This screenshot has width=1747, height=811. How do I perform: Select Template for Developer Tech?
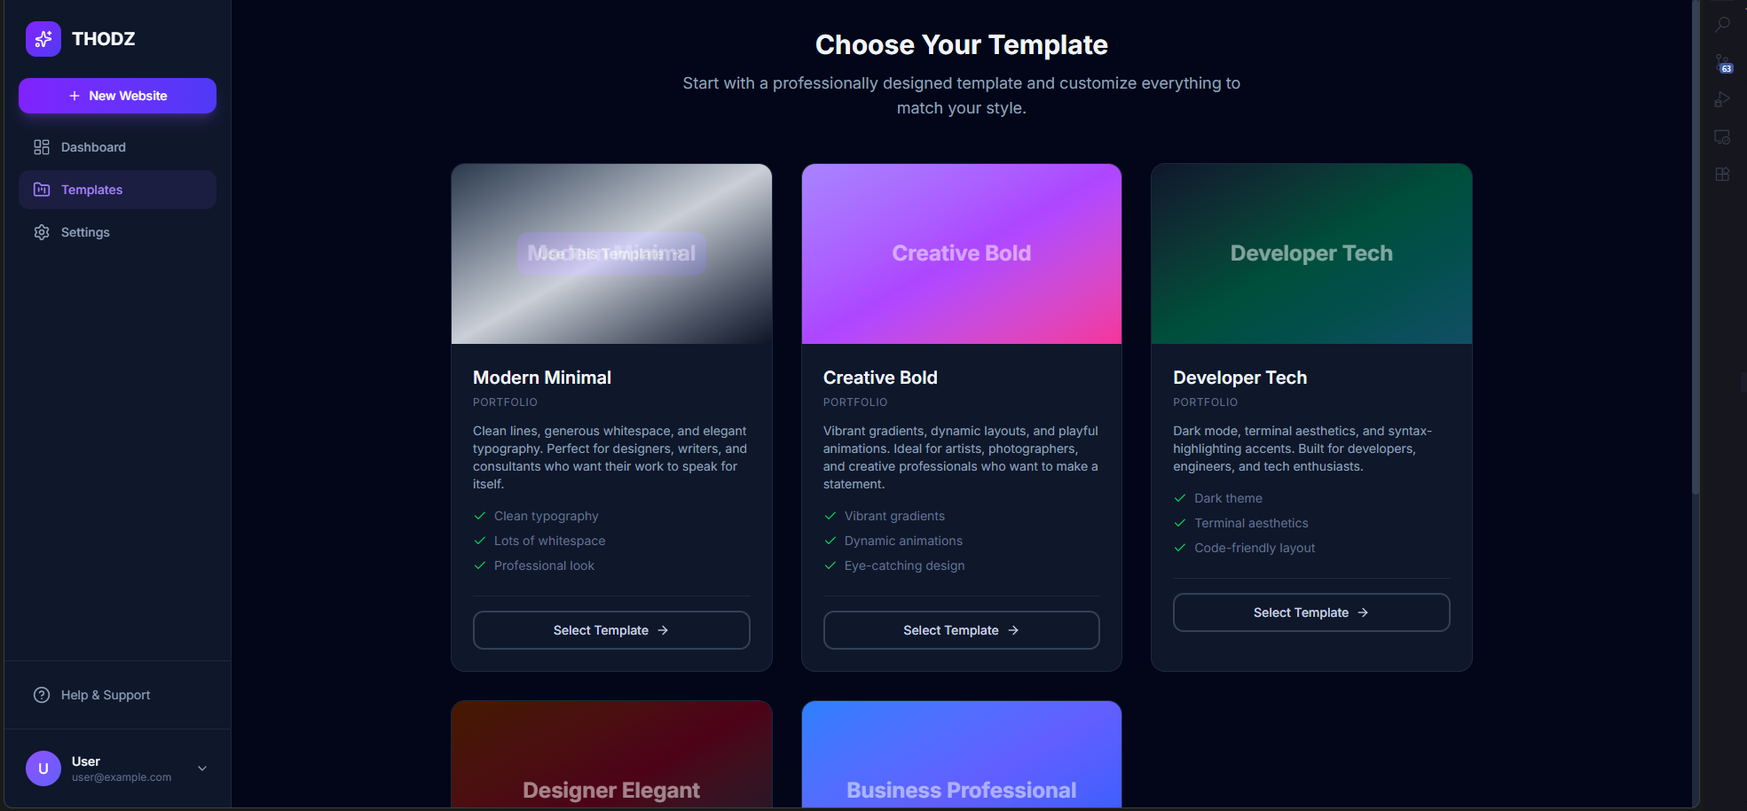click(x=1311, y=612)
